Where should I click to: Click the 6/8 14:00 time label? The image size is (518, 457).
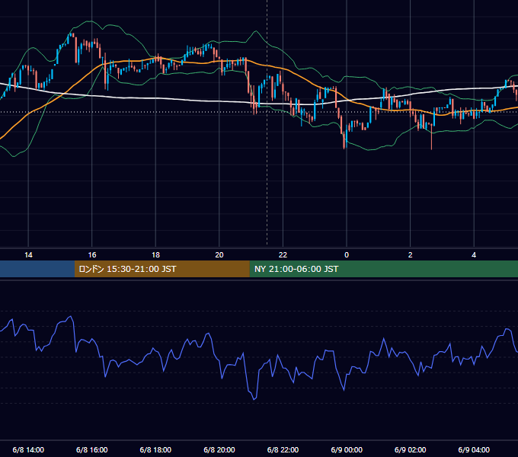point(28,449)
